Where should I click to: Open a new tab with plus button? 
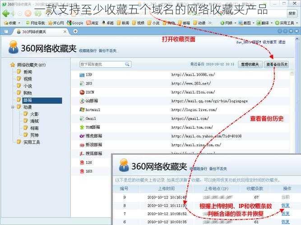click(x=75, y=31)
